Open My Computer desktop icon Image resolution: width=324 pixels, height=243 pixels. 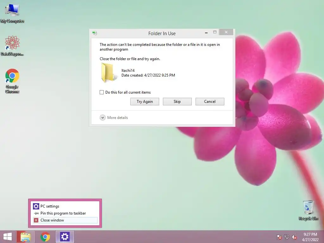[12, 13]
